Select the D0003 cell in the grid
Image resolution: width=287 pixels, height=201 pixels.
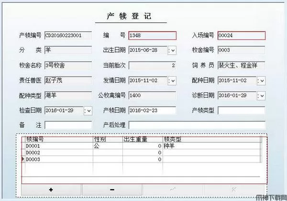59,160
